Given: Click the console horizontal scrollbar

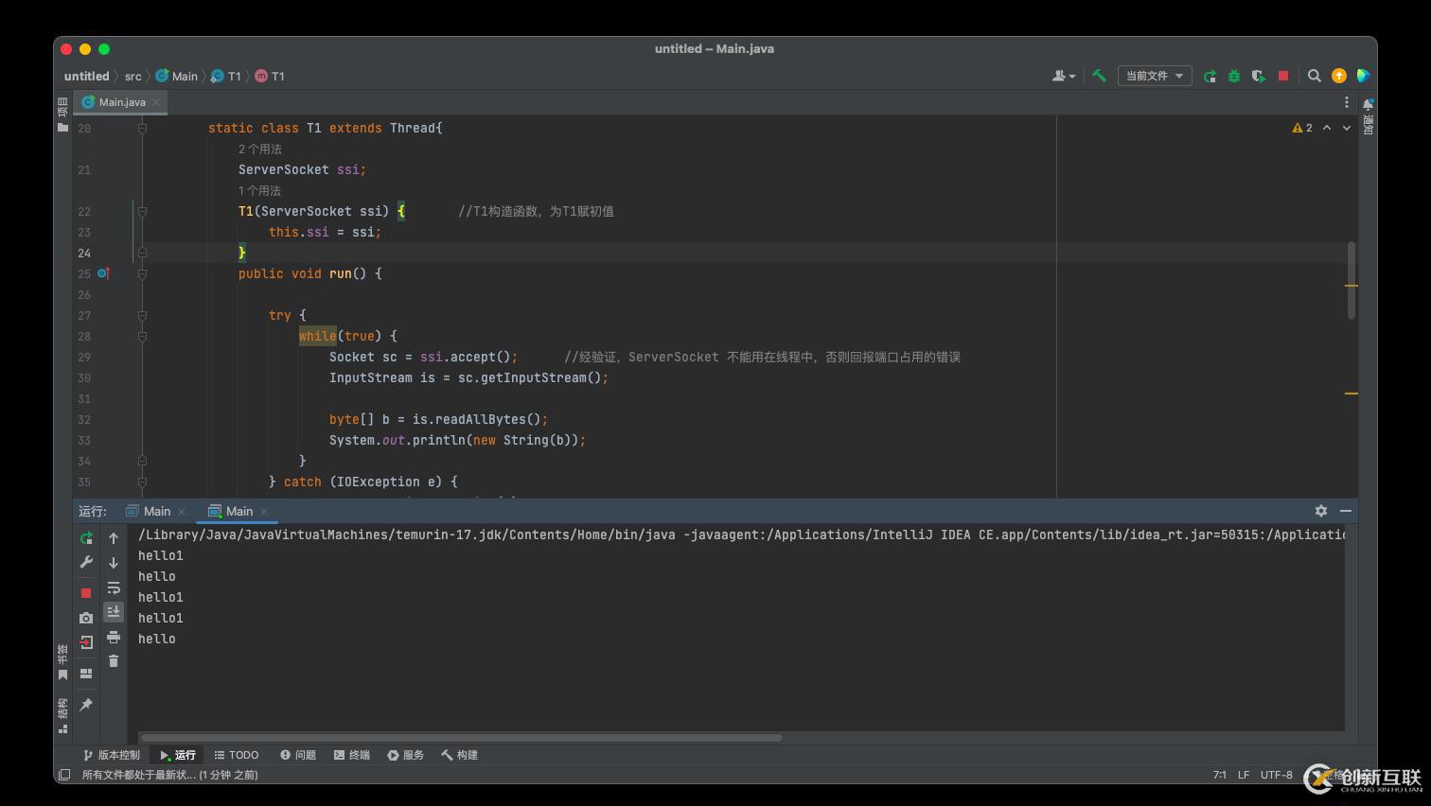Looking at the screenshot, I should [461, 738].
